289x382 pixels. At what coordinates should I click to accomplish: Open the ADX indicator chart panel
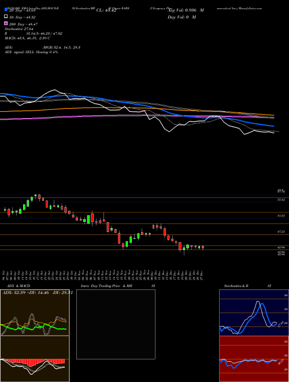pos(35,313)
